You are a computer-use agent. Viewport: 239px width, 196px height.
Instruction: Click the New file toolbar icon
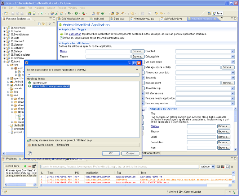coord(6,13)
